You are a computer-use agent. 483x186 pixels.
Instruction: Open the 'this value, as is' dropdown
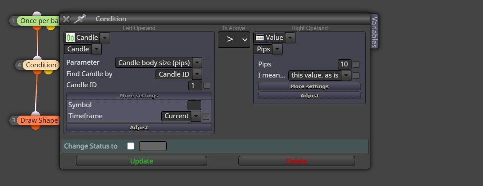tap(346, 75)
